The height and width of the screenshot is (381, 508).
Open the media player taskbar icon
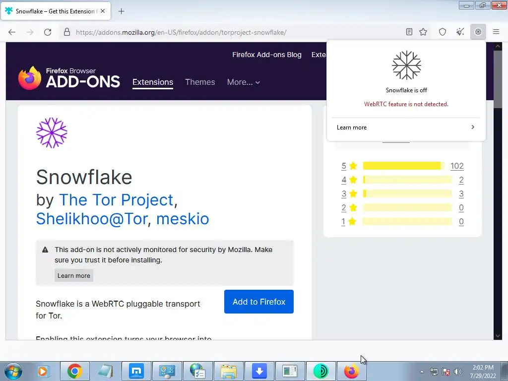43,371
